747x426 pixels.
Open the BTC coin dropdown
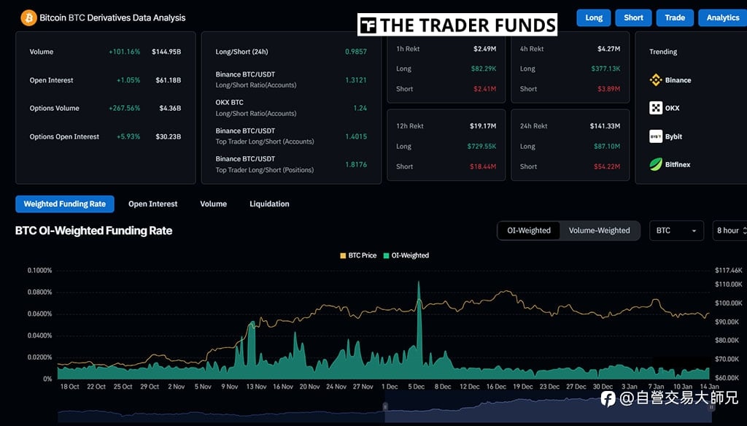point(676,231)
